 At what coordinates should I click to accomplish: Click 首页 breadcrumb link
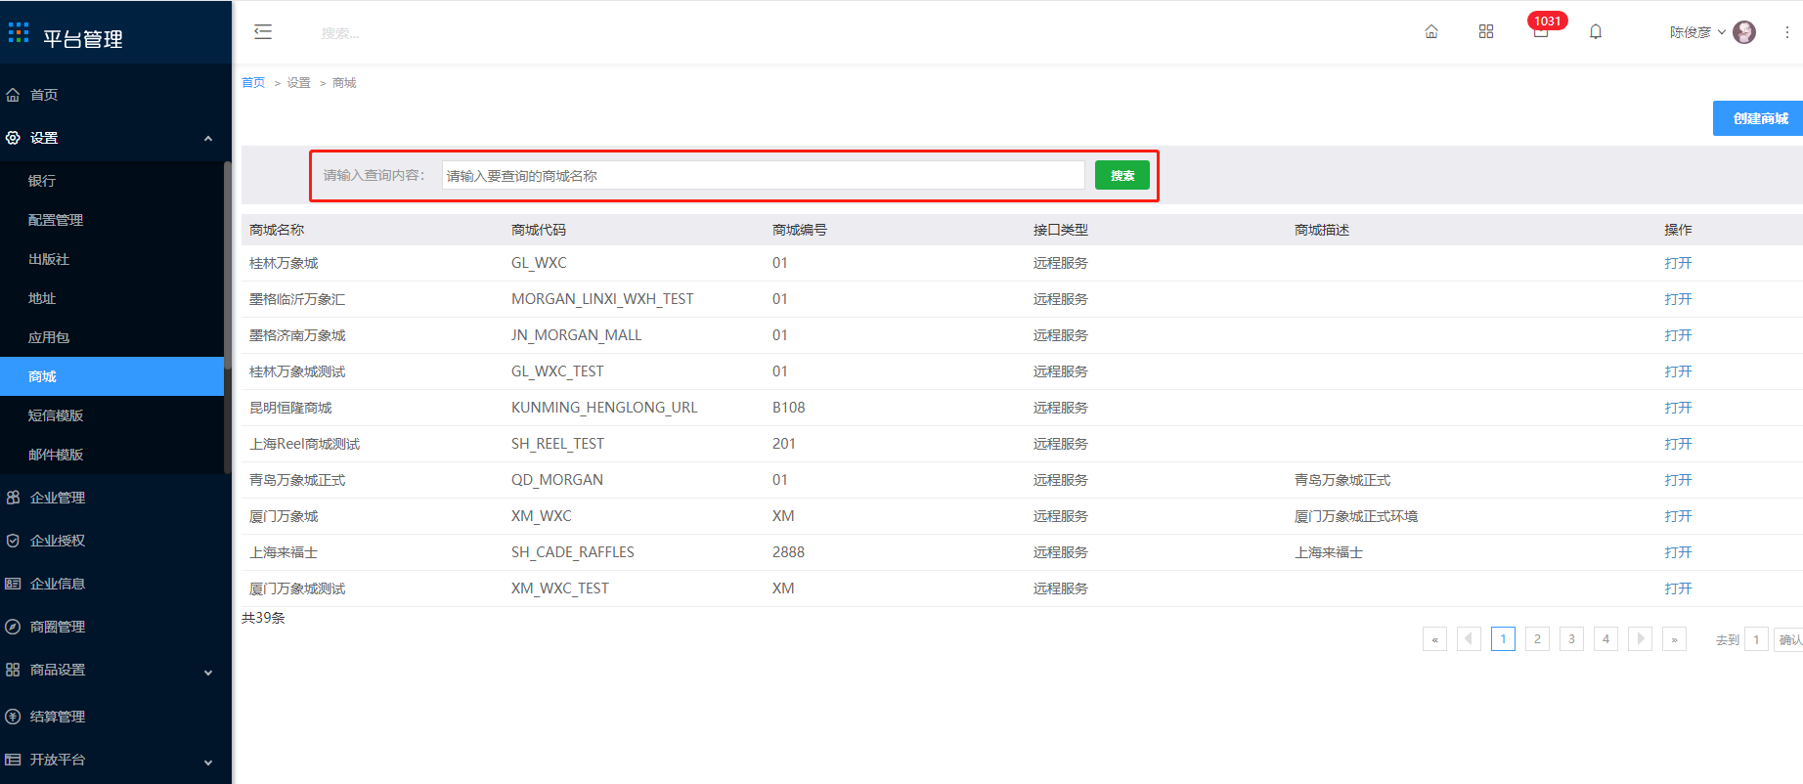coord(253,83)
